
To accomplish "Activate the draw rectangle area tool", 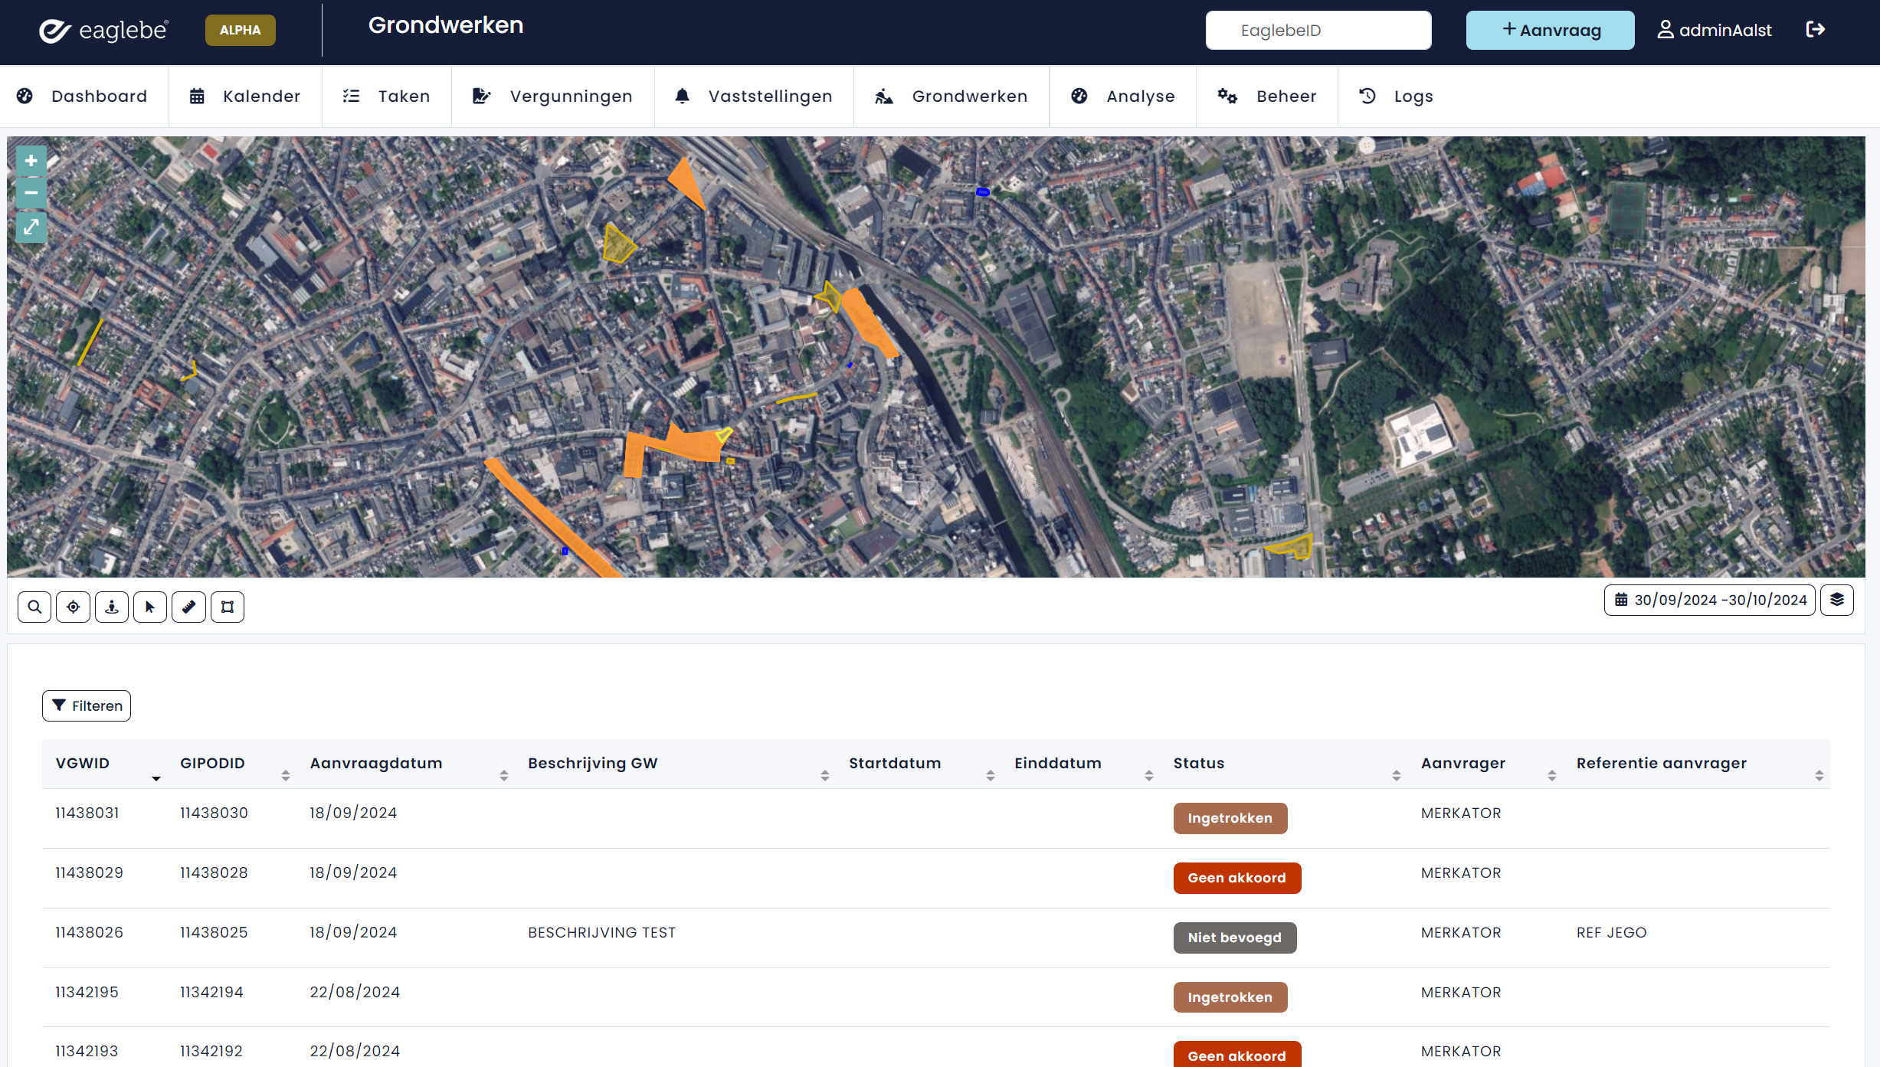I will click(x=228, y=607).
